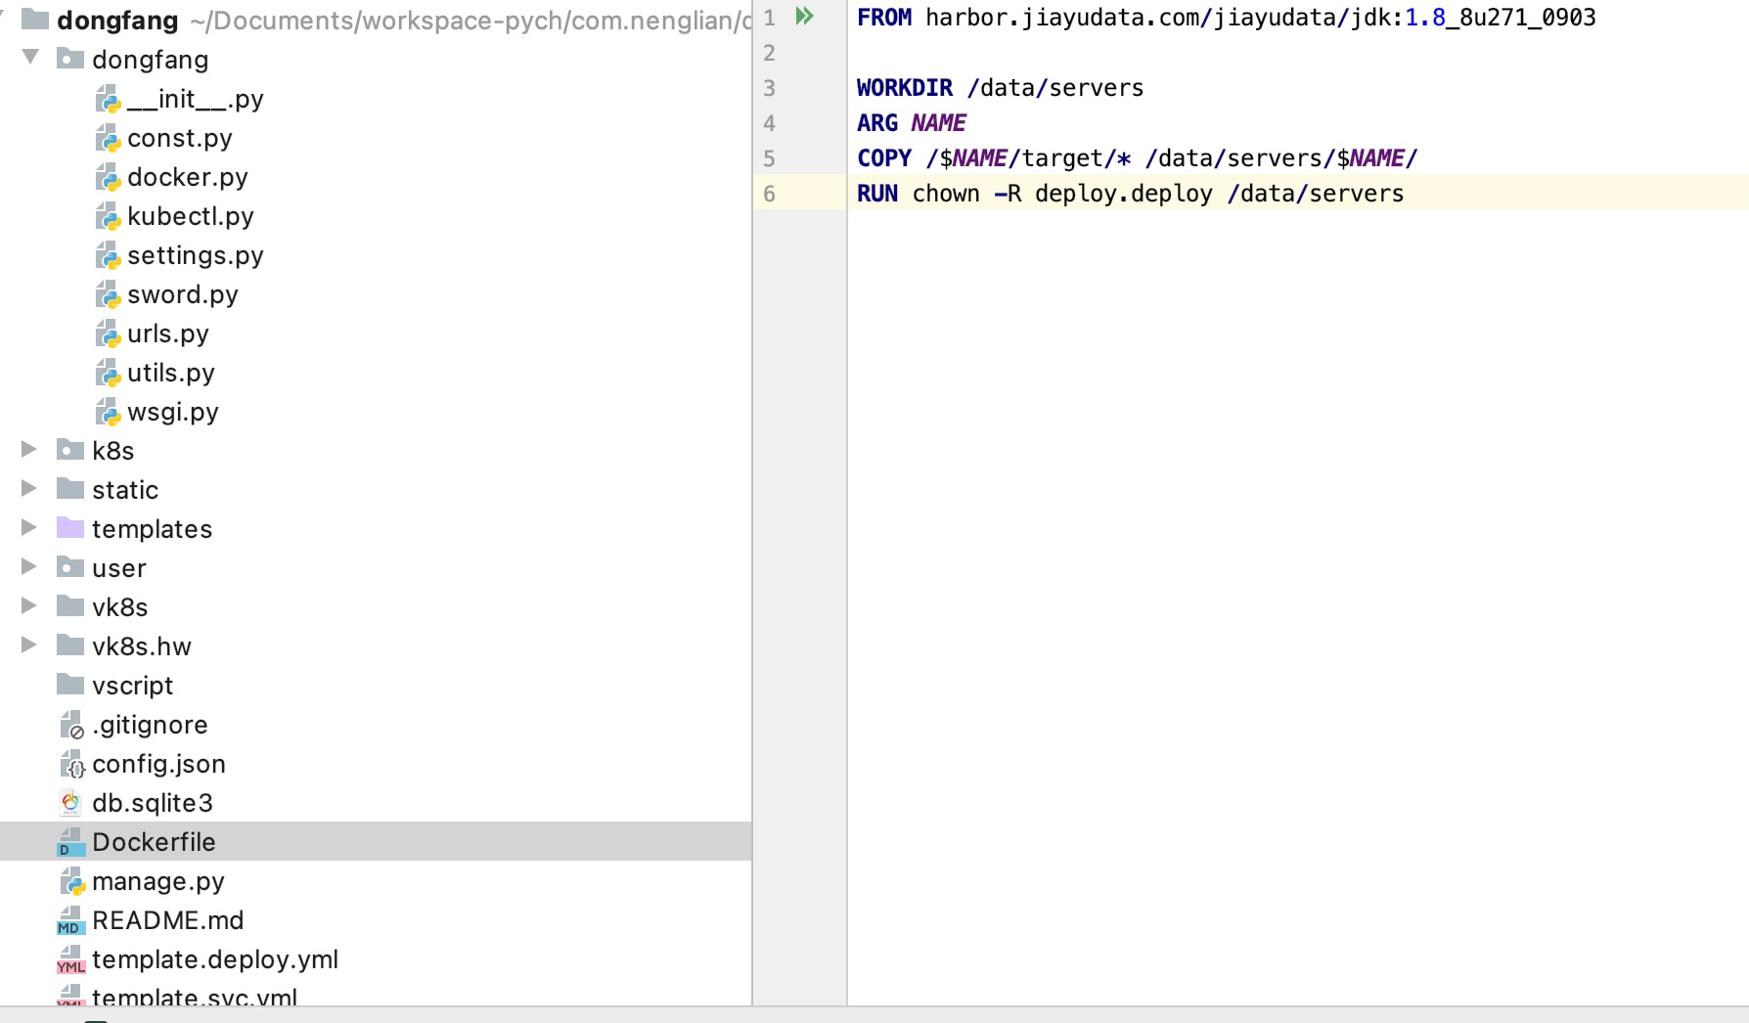Image resolution: width=1749 pixels, height=1023 pixels.
Task: Select db.sqlite3 in the project tree
Action: pyautogui.click(x=376, y=803)
